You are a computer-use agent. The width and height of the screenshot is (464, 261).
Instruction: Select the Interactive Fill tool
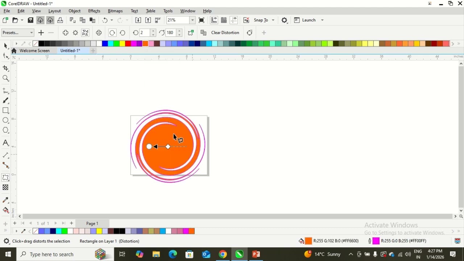click(5, 210)
